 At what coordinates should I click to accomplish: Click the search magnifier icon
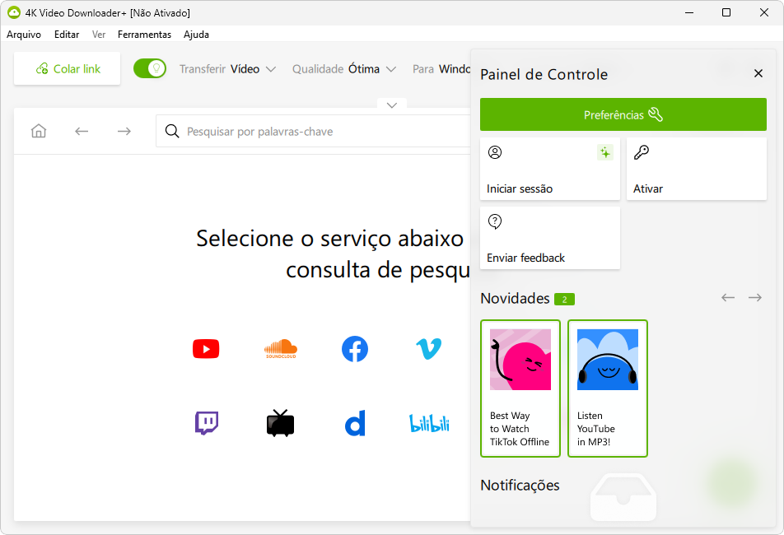point(172,131)
